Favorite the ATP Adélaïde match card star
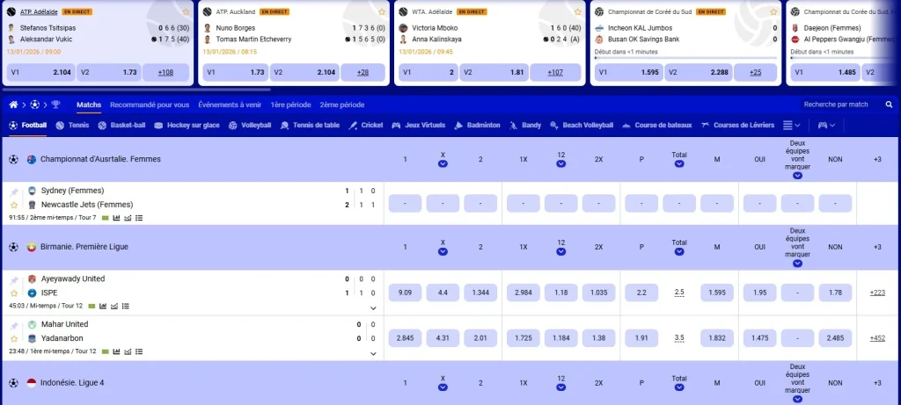 point(186,11)
